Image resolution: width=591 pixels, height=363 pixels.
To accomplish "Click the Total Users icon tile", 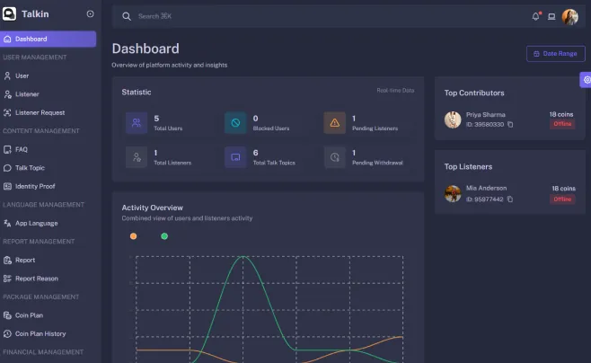I will [137, 123].
